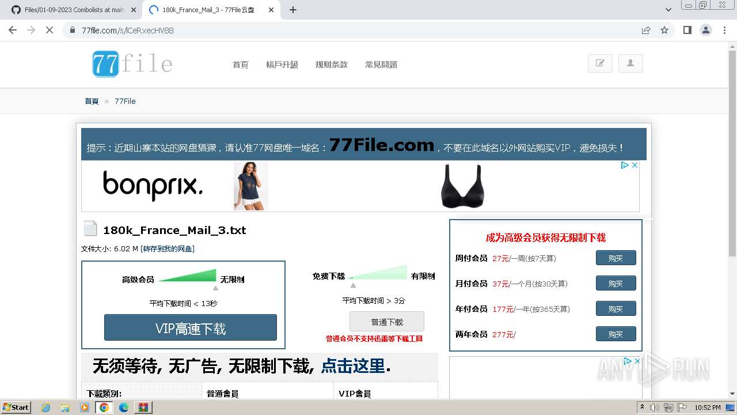
Task: Open 首頁 navigation menu
Action: (x=241, y=65)
